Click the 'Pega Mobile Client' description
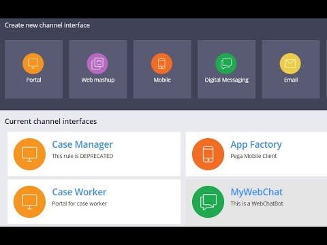 tap(253, 156)
